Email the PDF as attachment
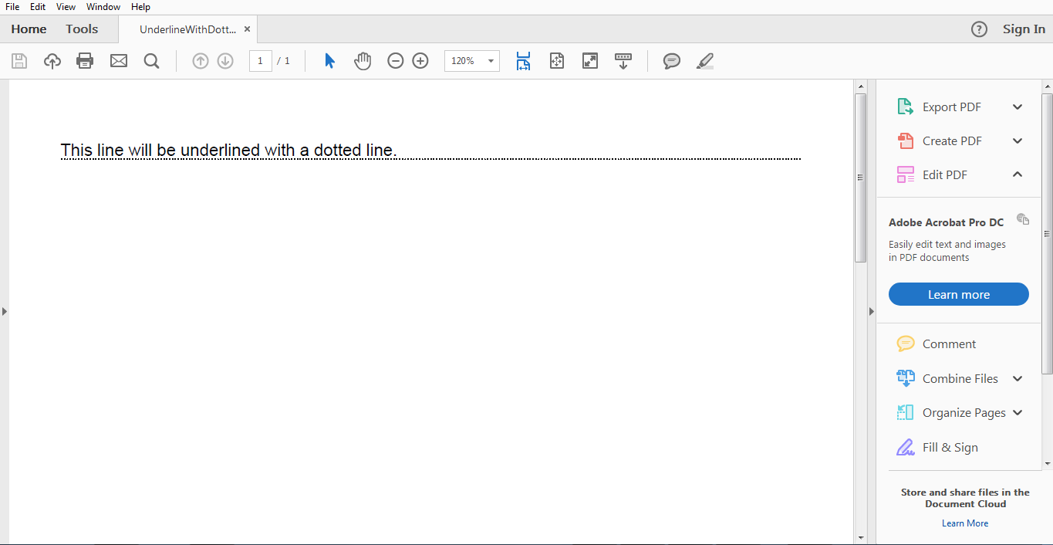The height and width of the screenshot is (545, 1053). point(118,60)
